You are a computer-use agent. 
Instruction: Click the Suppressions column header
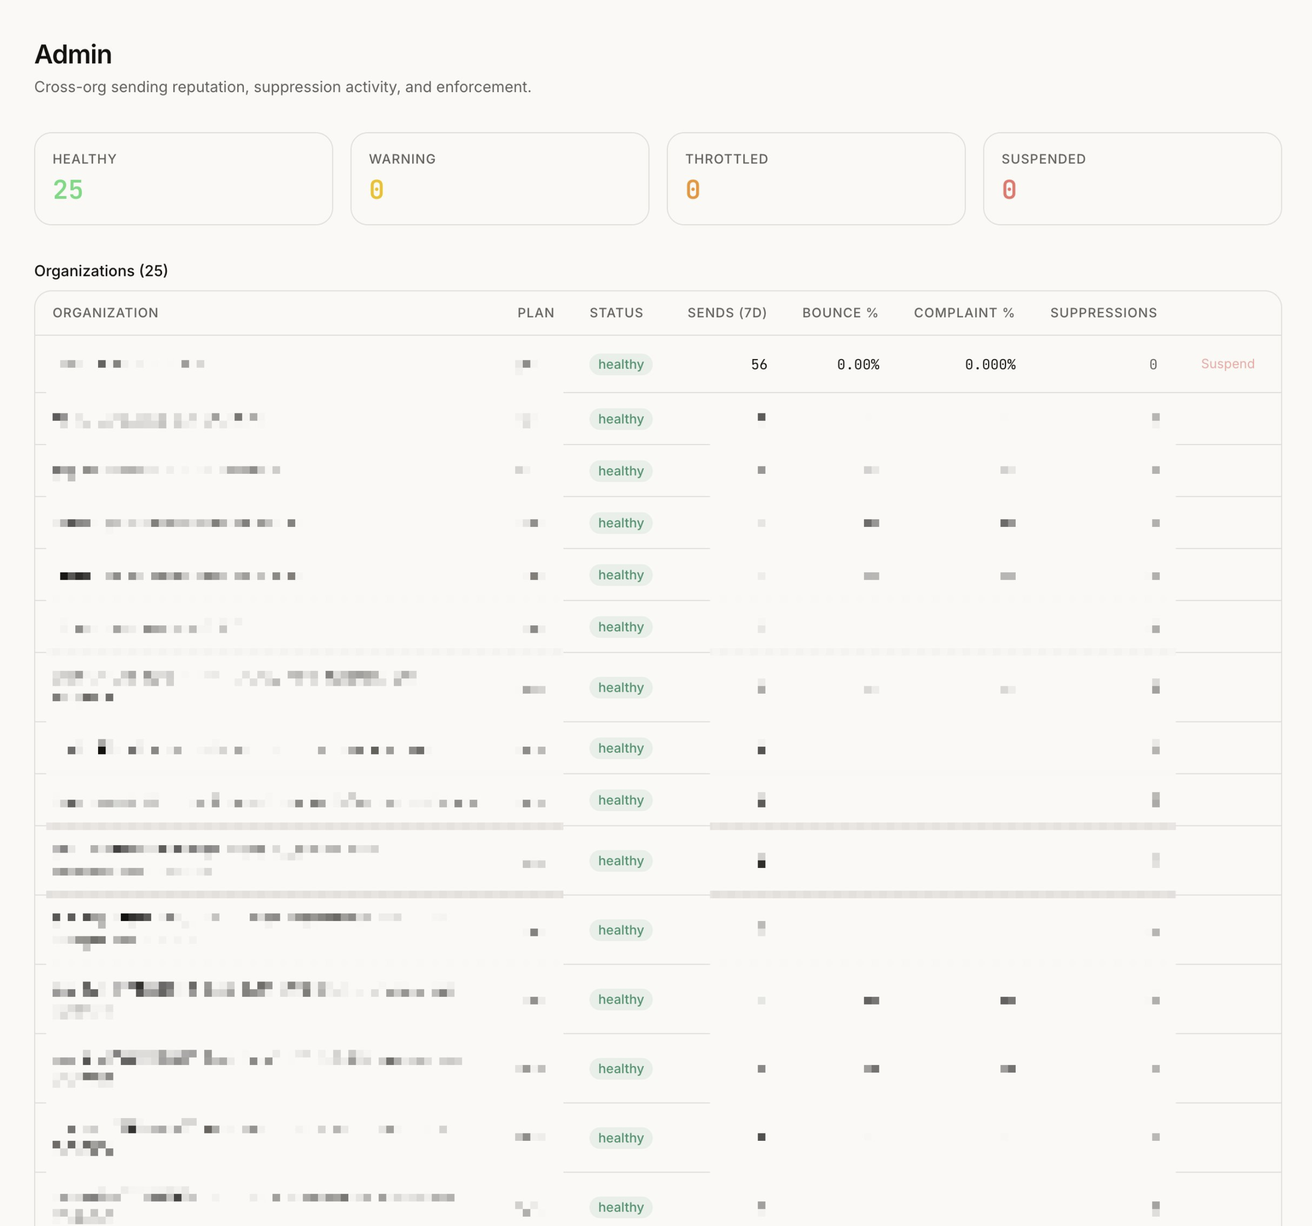tap(1103, 312)
